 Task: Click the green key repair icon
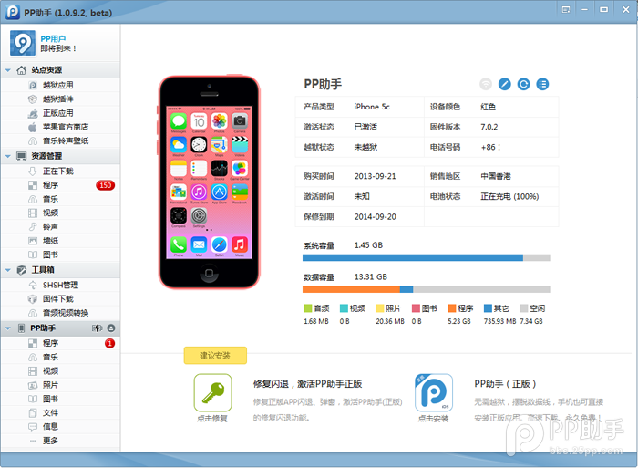tap(212, 393)
